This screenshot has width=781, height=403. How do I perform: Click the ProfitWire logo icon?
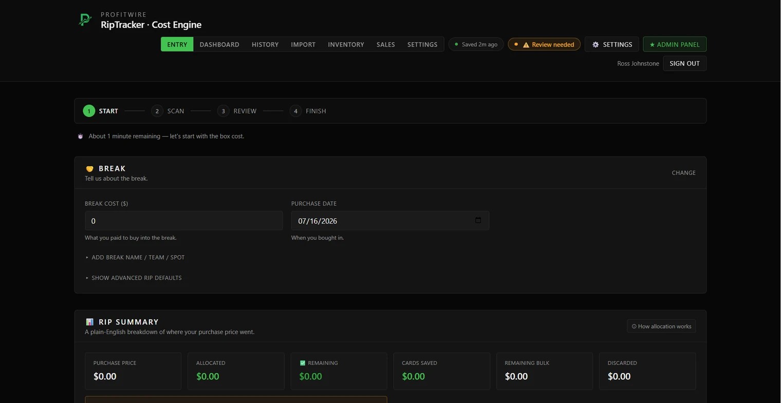[85, 20]
